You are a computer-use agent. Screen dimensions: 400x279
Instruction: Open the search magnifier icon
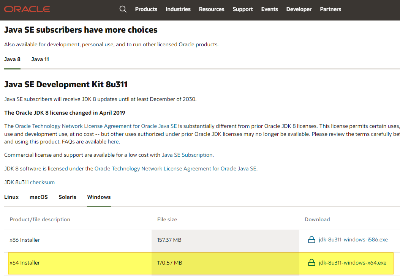click(x=123, y=9)
